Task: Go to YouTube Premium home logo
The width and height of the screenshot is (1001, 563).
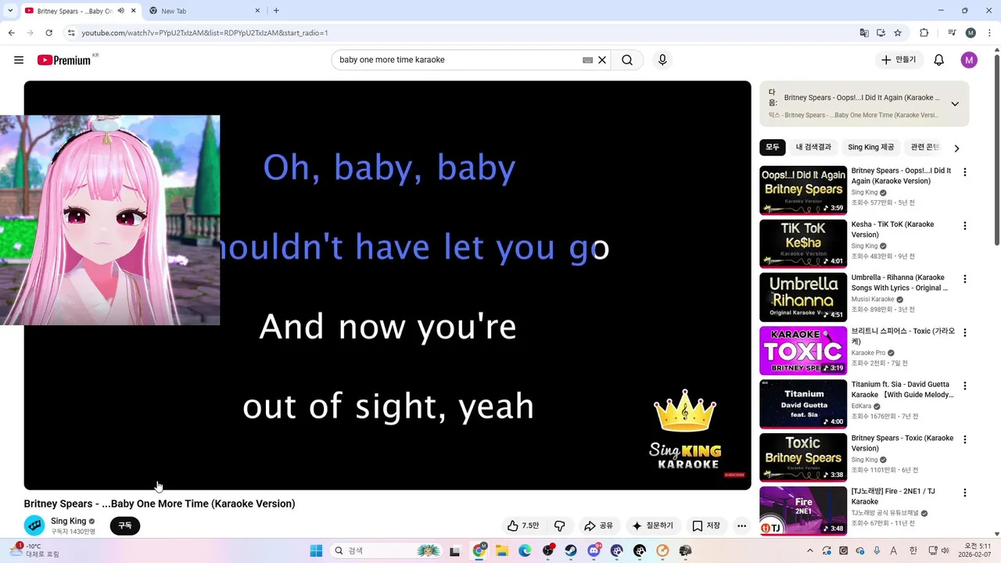Action: [64, 60]
